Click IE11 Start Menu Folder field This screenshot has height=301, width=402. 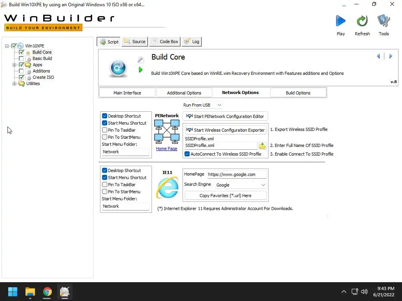pyautogui.click(x=126, y=206)
